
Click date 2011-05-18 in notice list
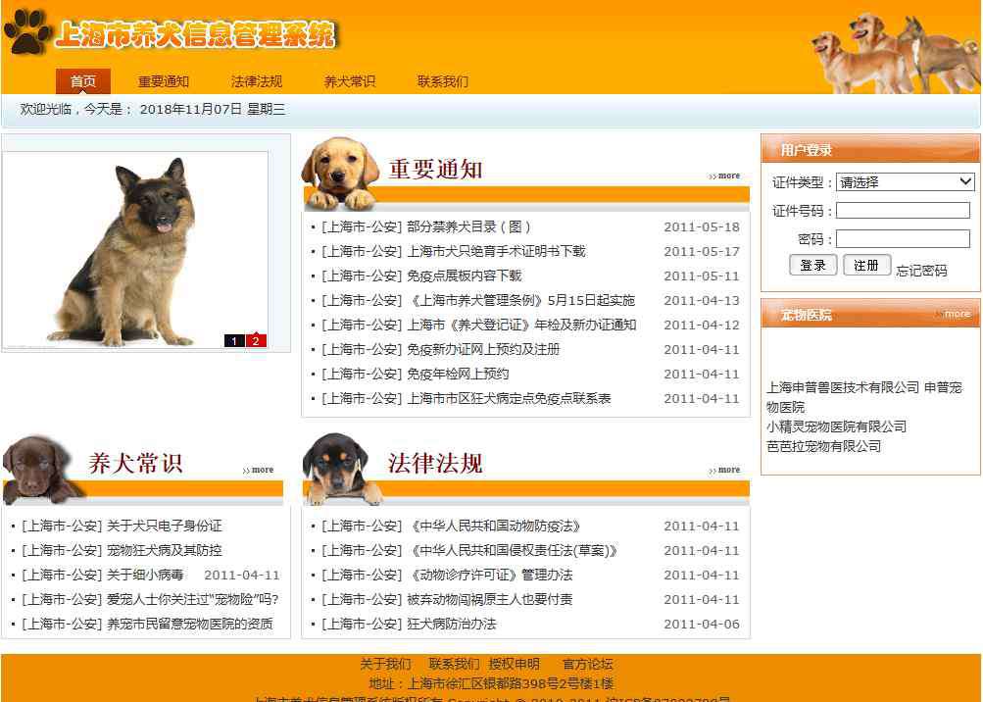(x=702, y=227)
